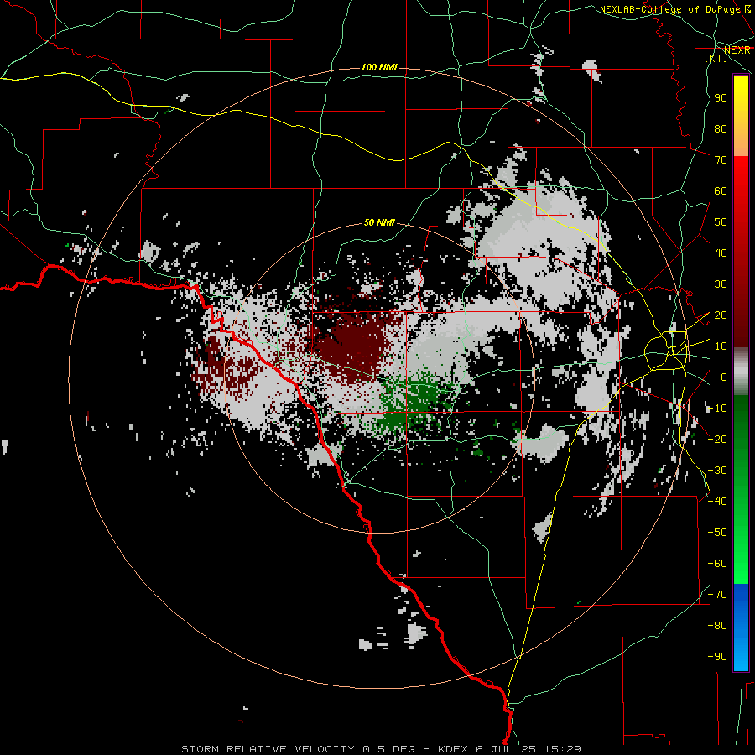Click the "[KT]" units label
Image resolution: width=755 pixels, height=755 pixels.
click(716, 58)
